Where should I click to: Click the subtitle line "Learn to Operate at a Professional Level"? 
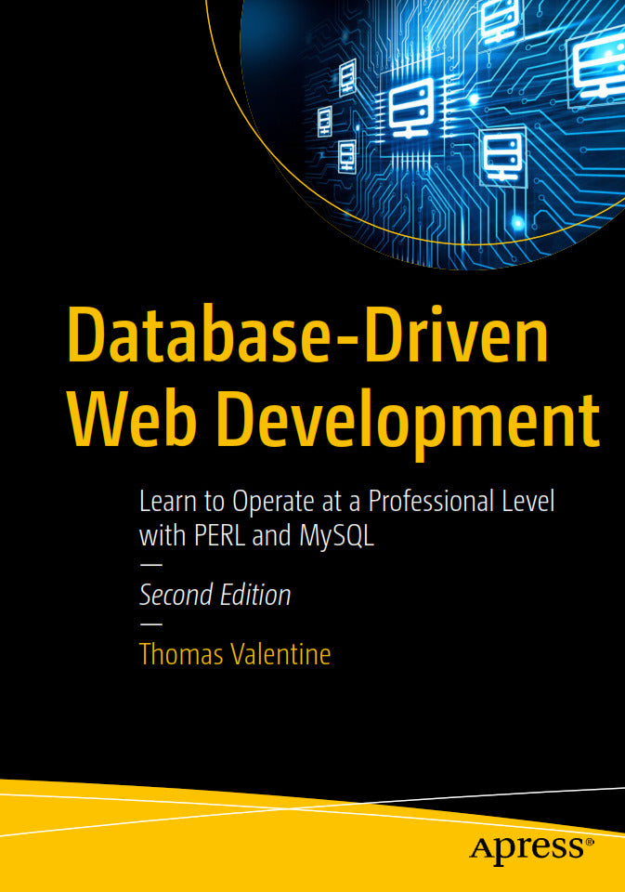pos(347,501)
